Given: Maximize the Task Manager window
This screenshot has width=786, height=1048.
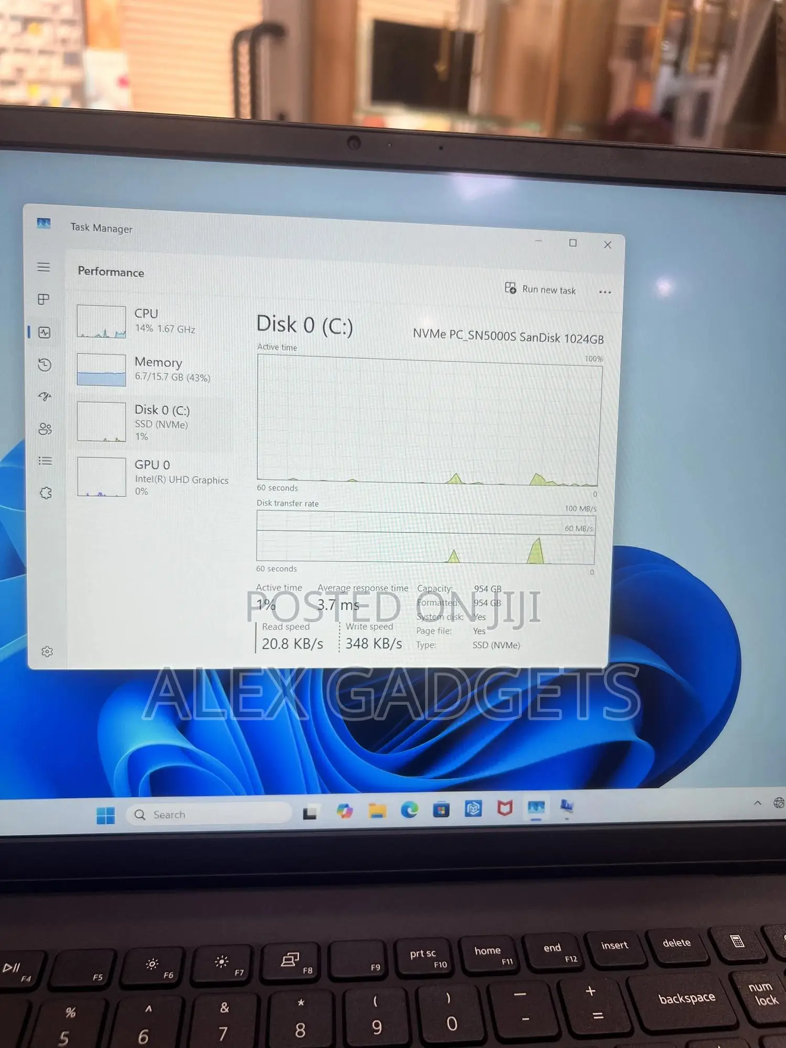Looking at the screenshot, I should pyautogui.click(x=573, y=243).
